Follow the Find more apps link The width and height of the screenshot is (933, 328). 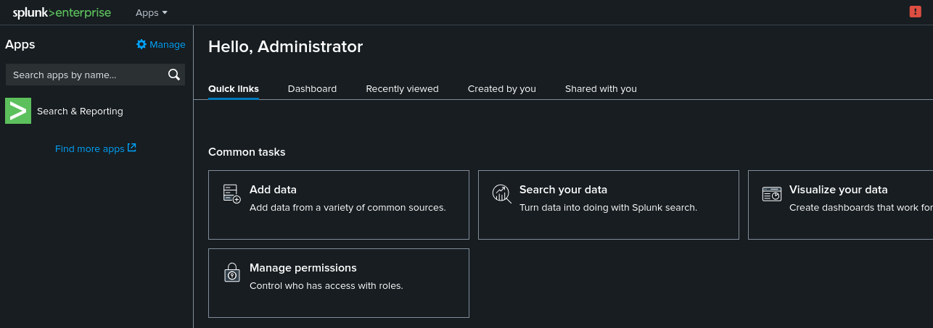(90, 148)
